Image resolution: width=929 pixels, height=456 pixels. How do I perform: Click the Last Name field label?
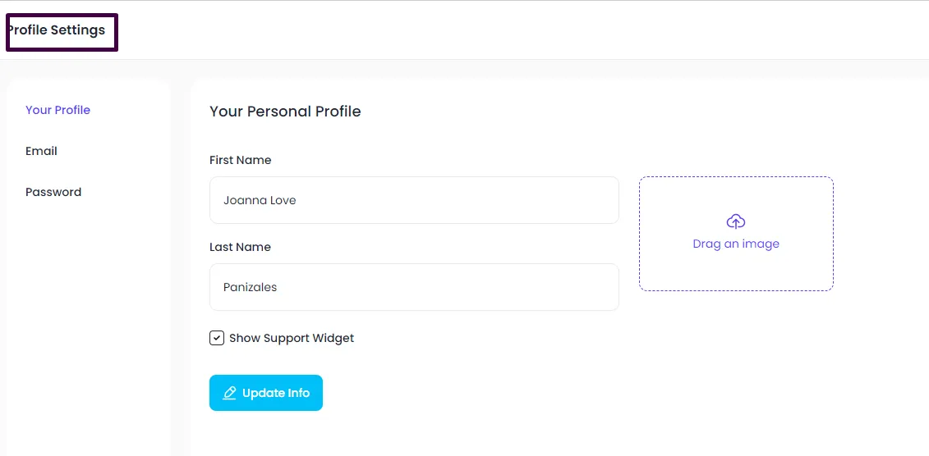[240, 247]
